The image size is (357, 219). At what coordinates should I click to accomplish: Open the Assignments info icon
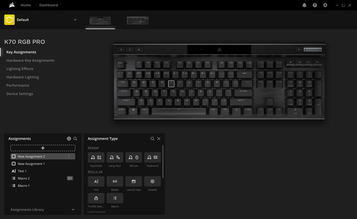69,139
